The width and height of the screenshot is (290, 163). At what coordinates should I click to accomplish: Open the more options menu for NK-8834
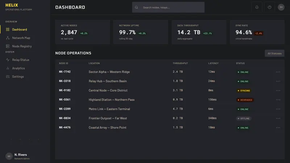click(x=278, y=118)
